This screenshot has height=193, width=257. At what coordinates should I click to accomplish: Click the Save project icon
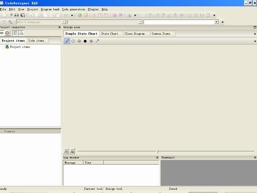tap(16, 15)
